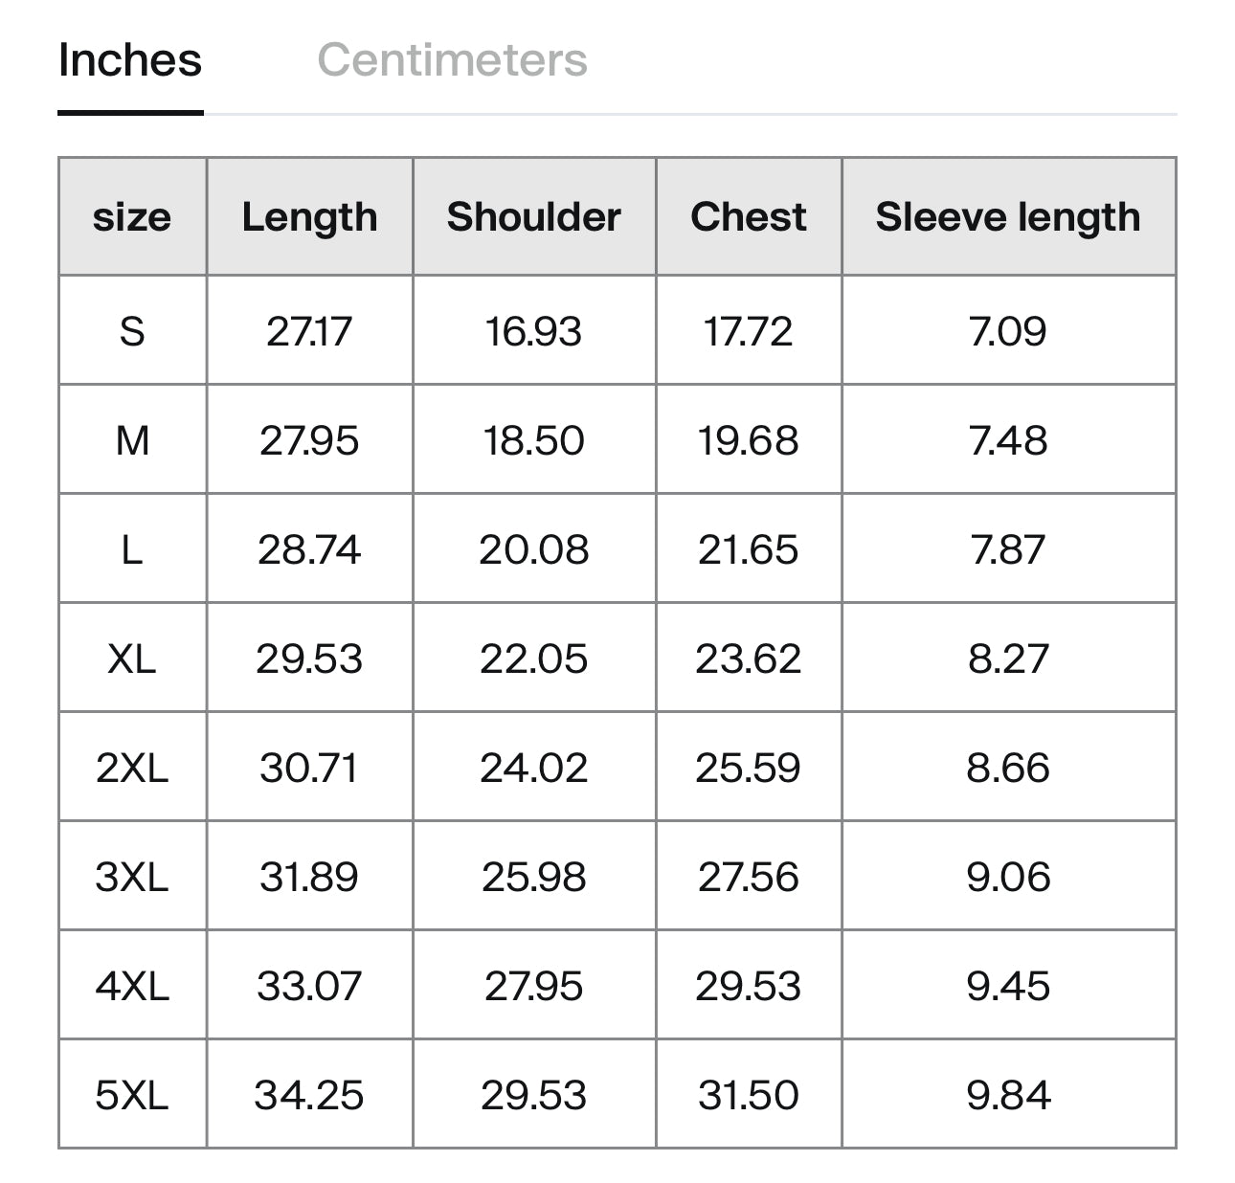Click the Chest column header
The height and width of the screenshot is (1183, 1235).
point(748,216)
